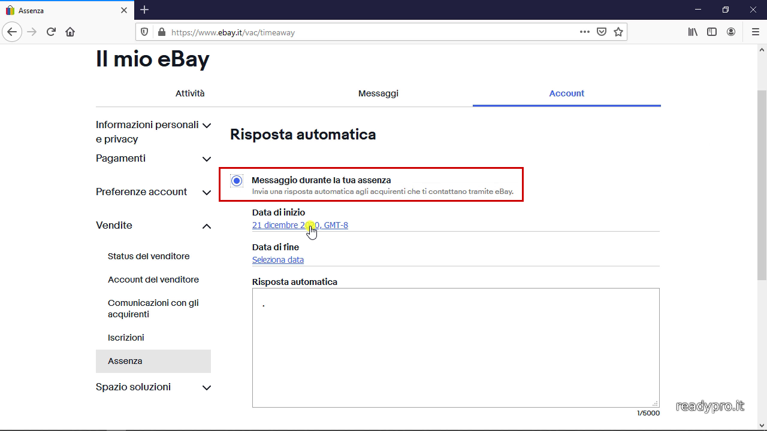Screen dimensions: 767x431
Task: Expand the Preferenze account section chevron
Action: click(x=207, y=193)
